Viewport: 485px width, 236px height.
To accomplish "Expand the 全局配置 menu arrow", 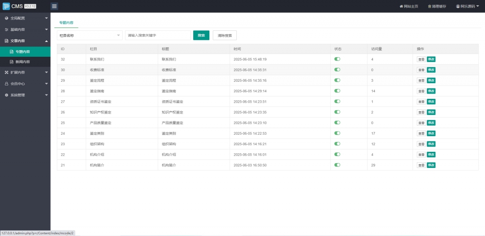I will [x=46, y=18].
